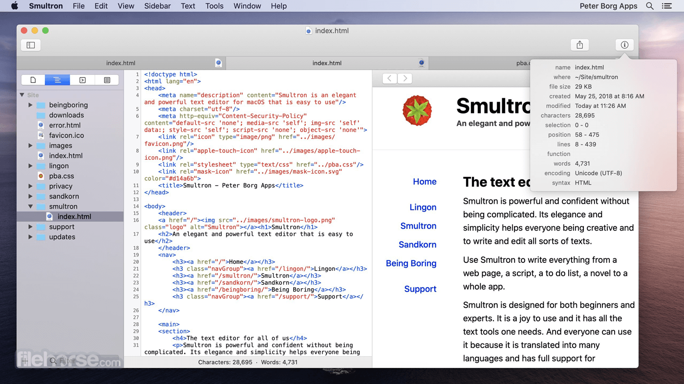Select index.html file icon inside smultron folder
Image resolution: width=684 pixels, height=384 pixels.
49,216
